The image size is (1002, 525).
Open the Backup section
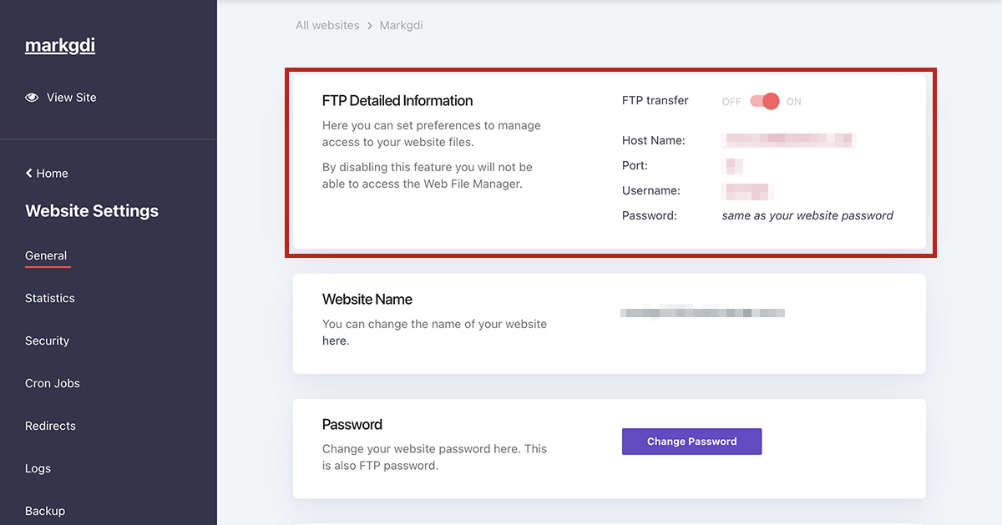coord(45,511)
